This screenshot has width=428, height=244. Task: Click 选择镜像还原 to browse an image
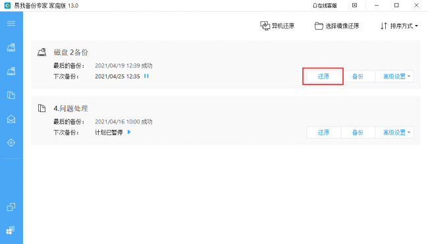(337, 26)
